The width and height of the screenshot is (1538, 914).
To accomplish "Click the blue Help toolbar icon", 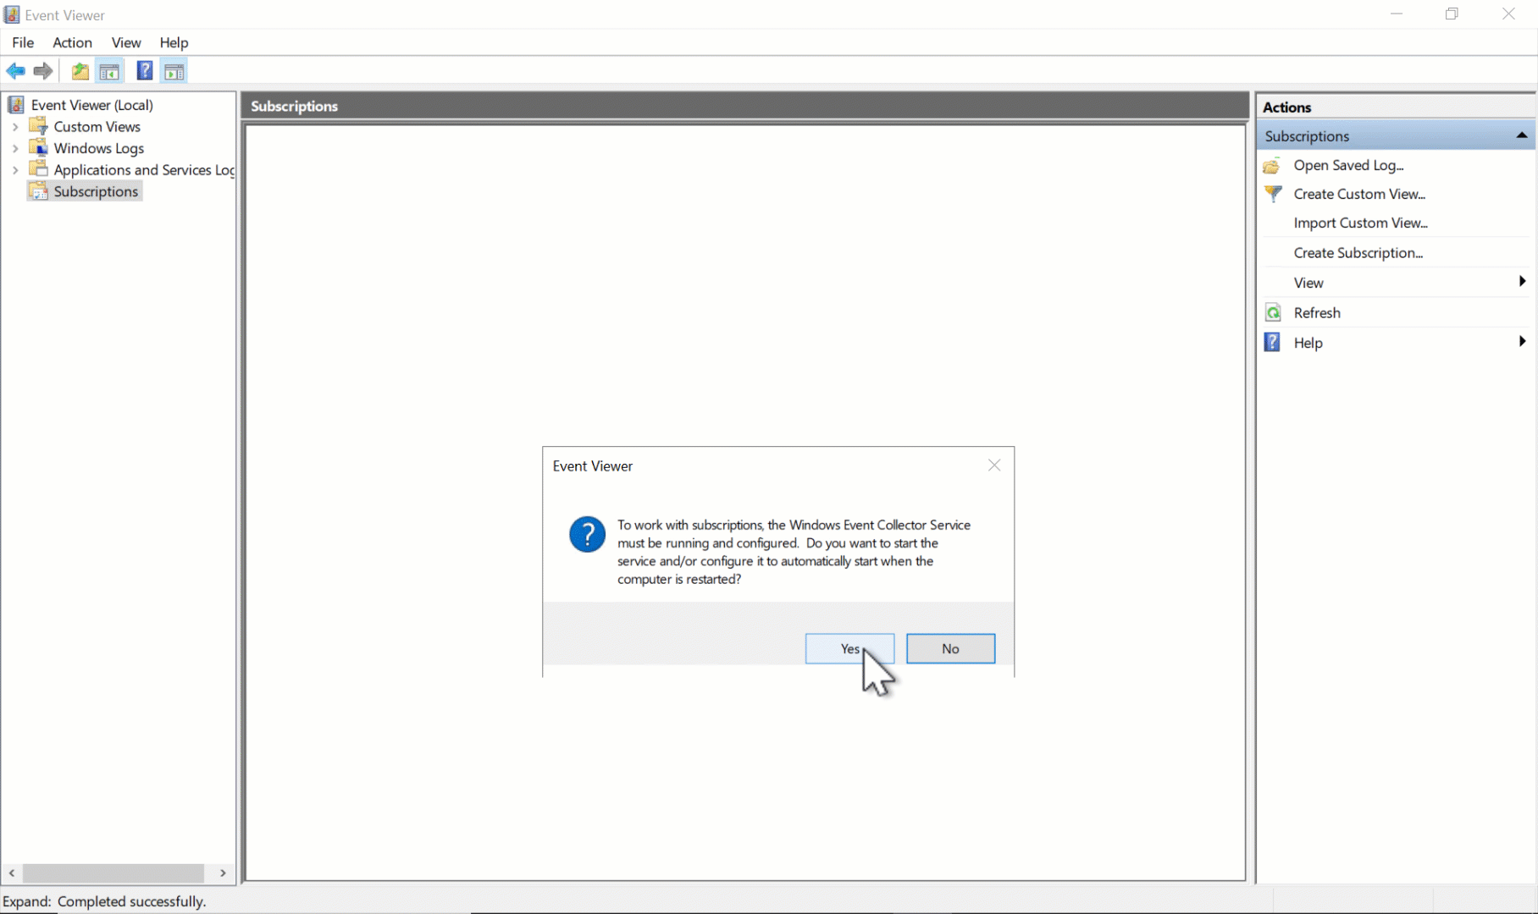I will tap(145, 71).
